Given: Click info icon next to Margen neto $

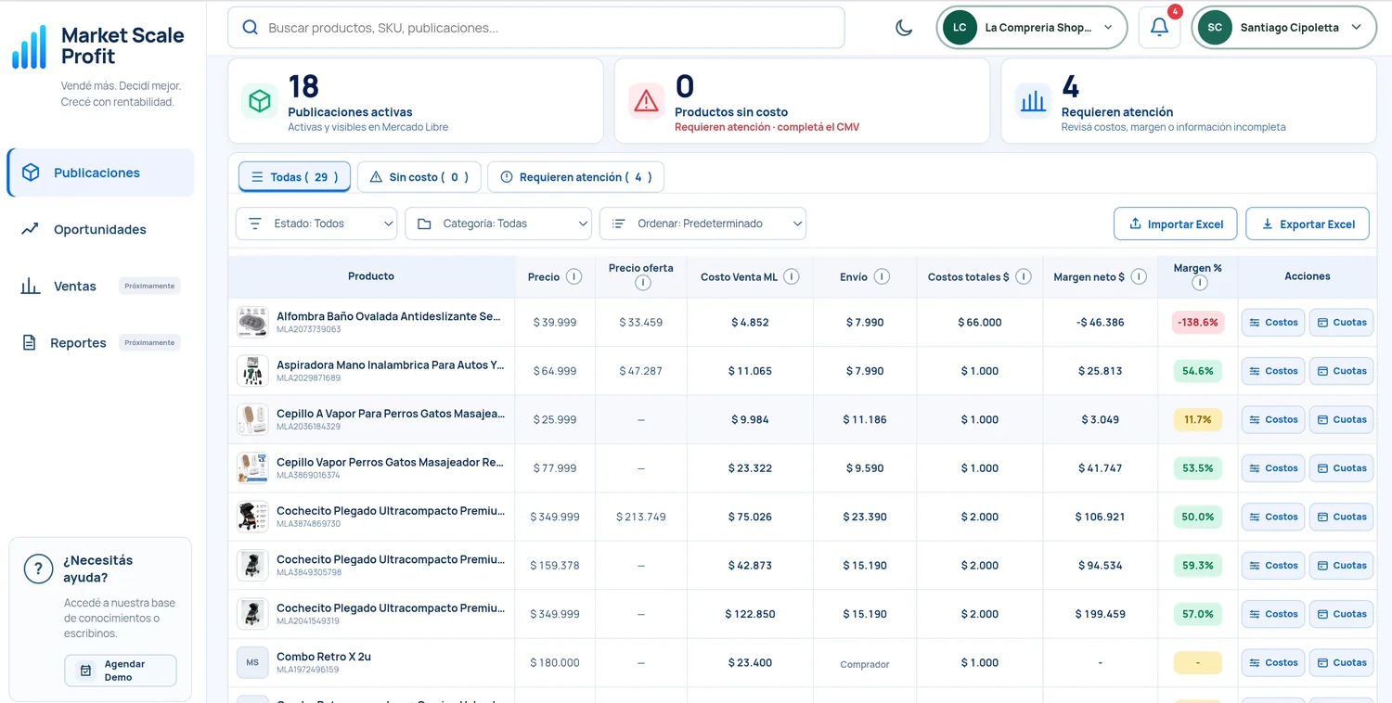Looking at the screenshot, I should click(x=1139, y=276).
